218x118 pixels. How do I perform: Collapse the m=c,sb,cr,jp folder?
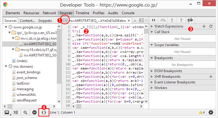[13, 38]
